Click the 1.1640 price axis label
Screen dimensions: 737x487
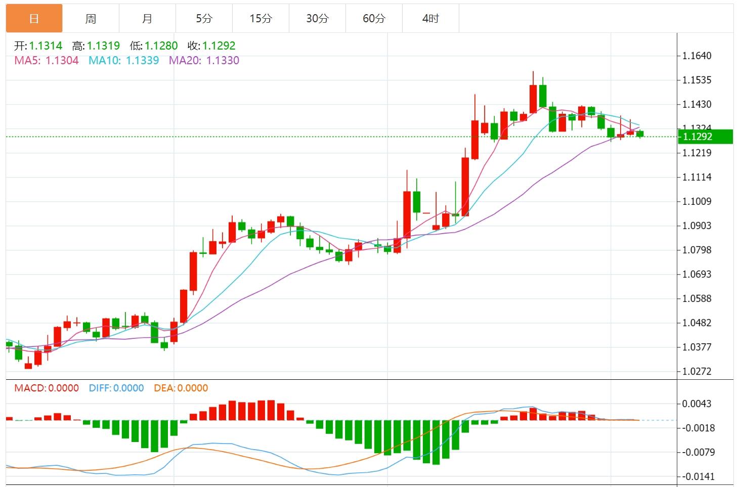tap(697, 56)
